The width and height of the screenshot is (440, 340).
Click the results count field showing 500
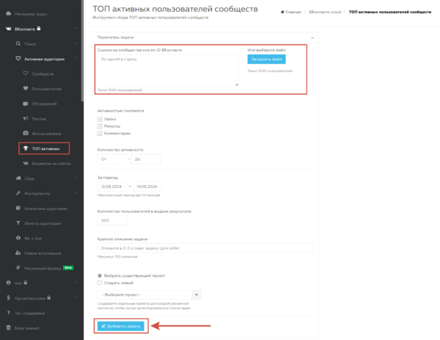[112, 220]
